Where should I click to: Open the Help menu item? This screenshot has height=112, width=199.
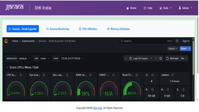[x=148, y=8]
